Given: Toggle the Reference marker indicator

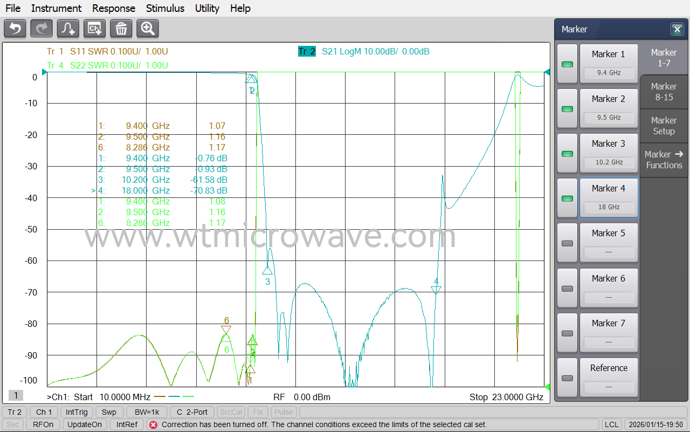Looking at the screenshot, I should [567, 378].
